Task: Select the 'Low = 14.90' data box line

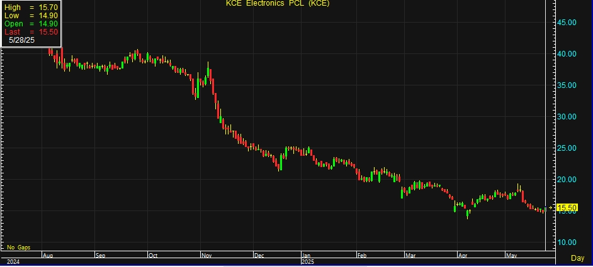Action: [31, 16]
